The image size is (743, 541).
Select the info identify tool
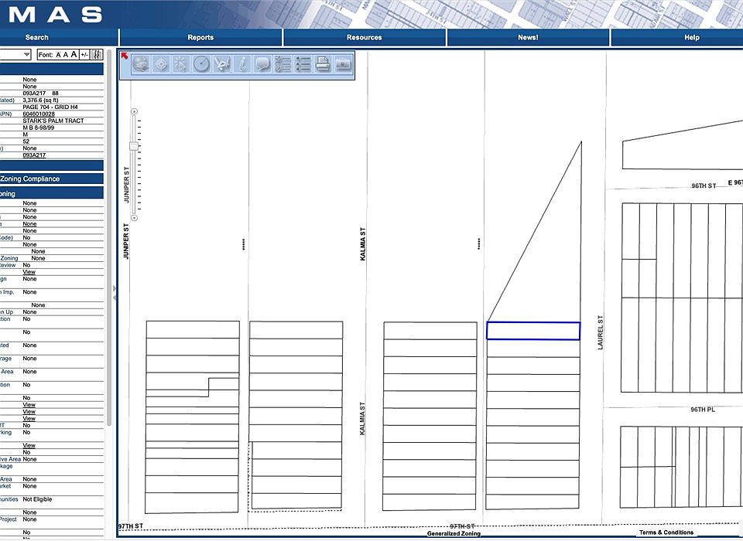[x=242, y=64]
